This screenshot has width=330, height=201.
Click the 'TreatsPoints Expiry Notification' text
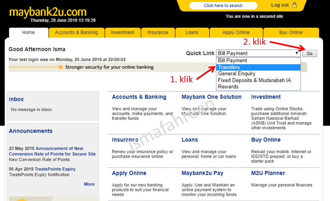tap(39, 175)
